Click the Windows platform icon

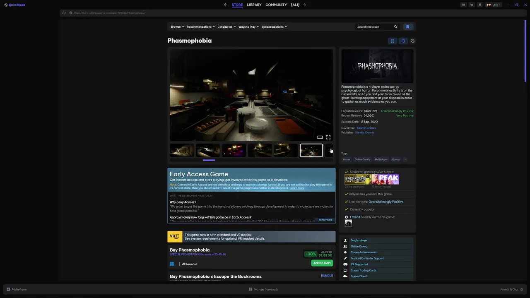tap(172, 264)
